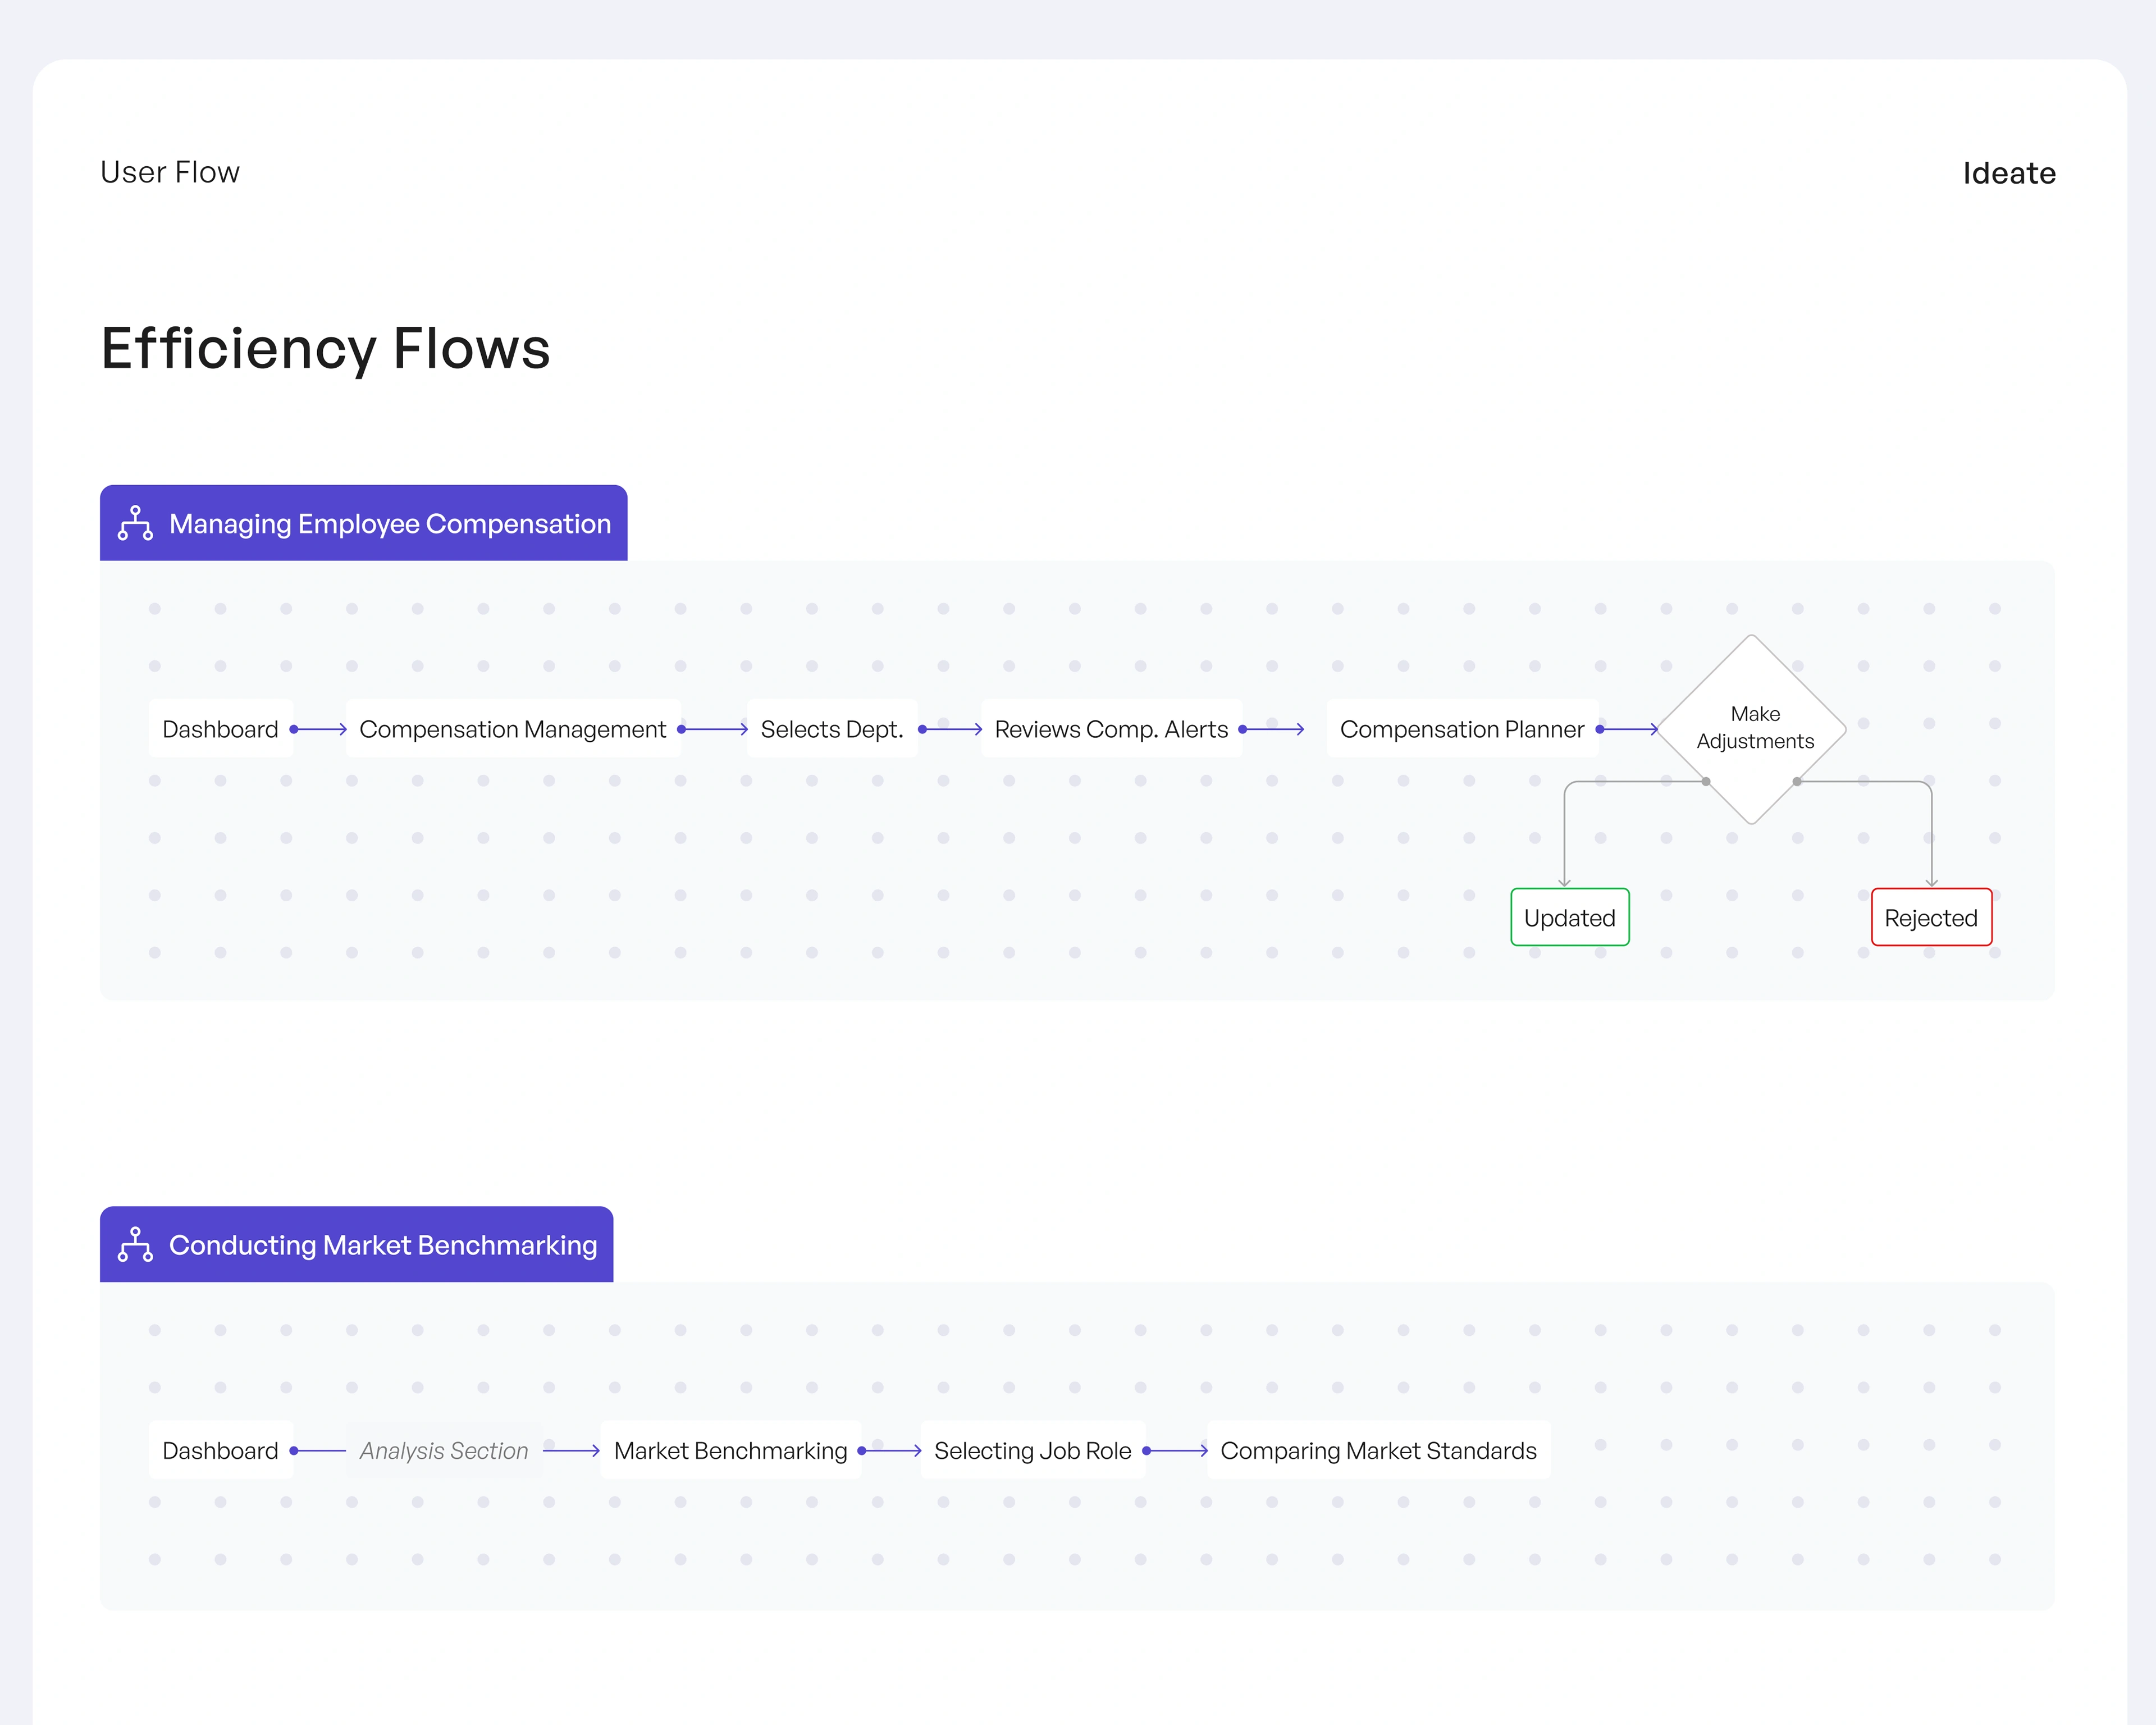The height and width of the screenshot is (1725, 2156).
Task: Select the Managing Employee Compensation header tab
Action: coord(389,524)
